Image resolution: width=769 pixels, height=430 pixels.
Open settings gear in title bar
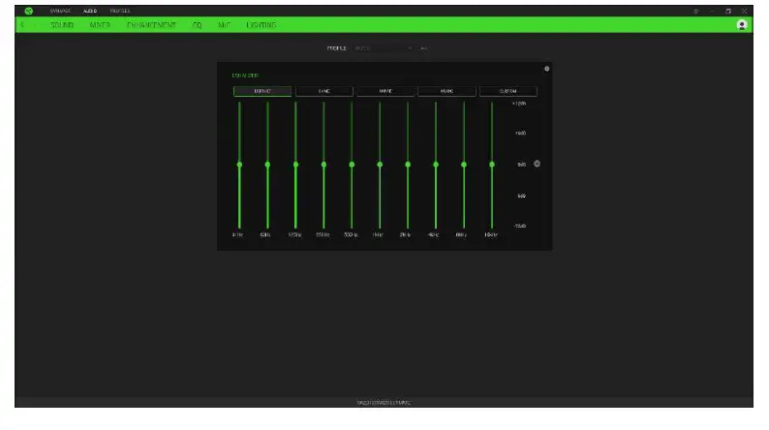[x=695, y=11]
